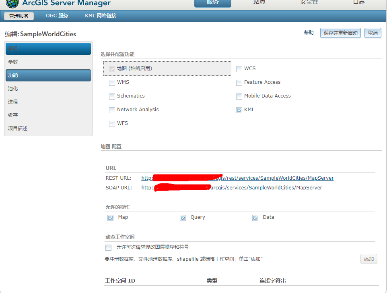The height and width of the screenshot is (293, 387).
Task: Click the 允许的操作 section heading
Action: tap(117, 207)
